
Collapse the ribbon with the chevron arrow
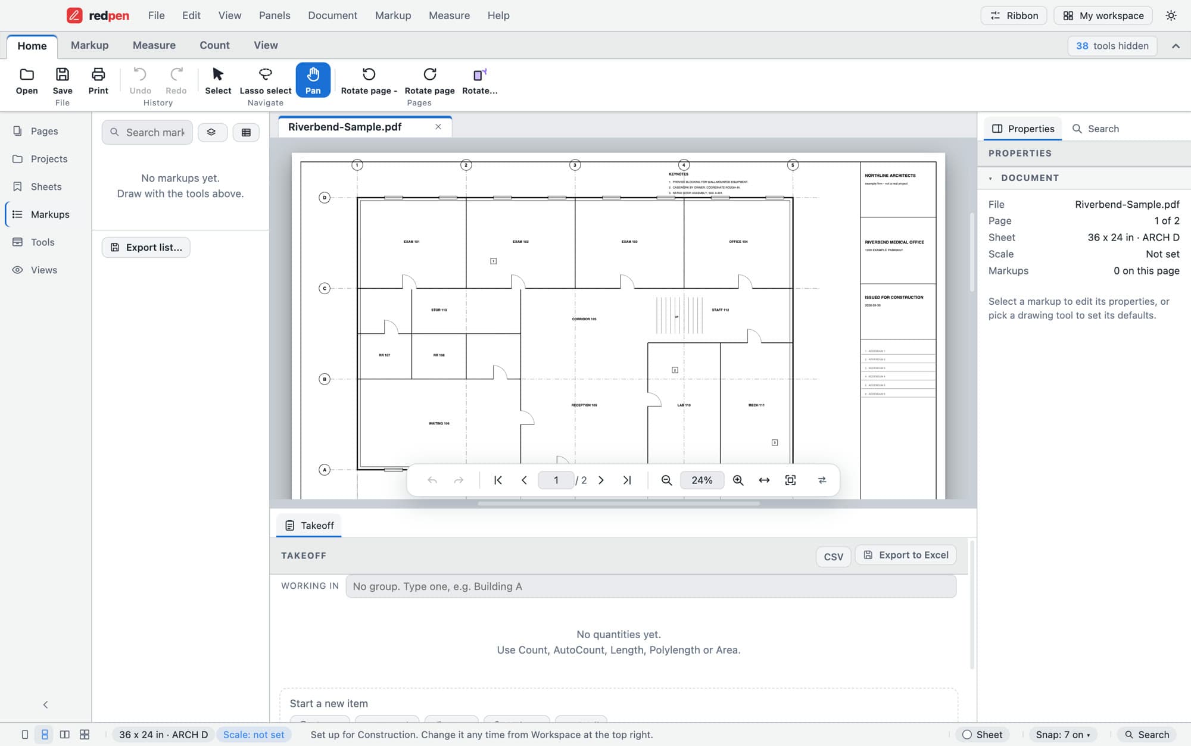point(1176,46)
